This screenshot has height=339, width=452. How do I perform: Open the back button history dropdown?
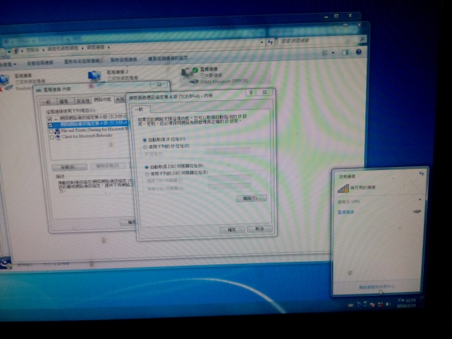point(9,52)
